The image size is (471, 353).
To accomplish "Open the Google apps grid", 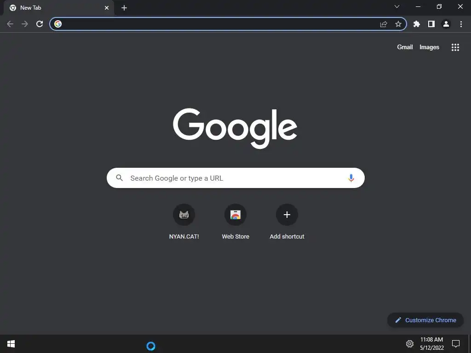I will [455, 47].
